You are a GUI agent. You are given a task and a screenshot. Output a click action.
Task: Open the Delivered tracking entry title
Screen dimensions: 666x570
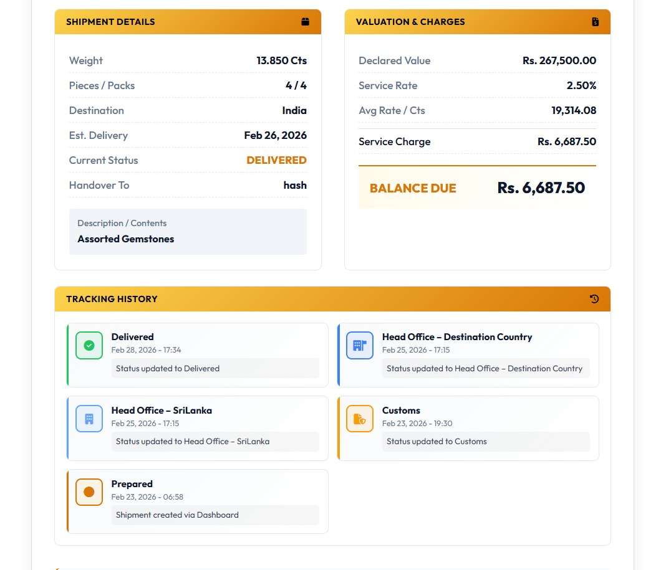pyautogui.click(x=132, y=337)
